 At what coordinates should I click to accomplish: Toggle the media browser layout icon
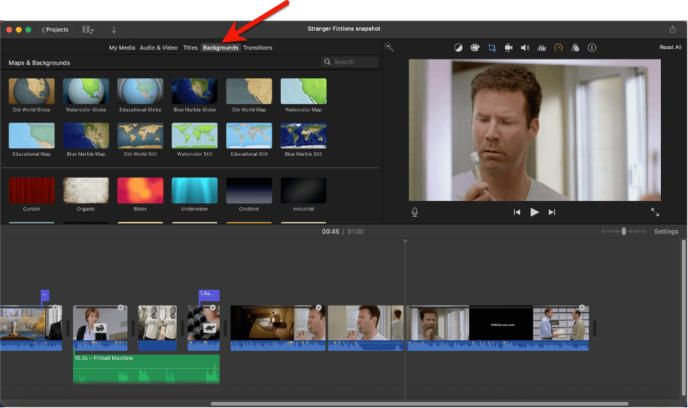[88, 29]
